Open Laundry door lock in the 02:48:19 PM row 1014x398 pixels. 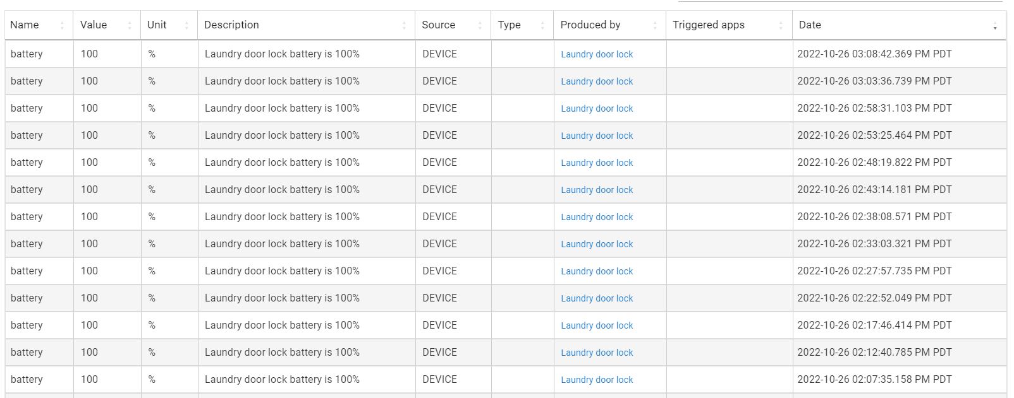pos(596,163)
